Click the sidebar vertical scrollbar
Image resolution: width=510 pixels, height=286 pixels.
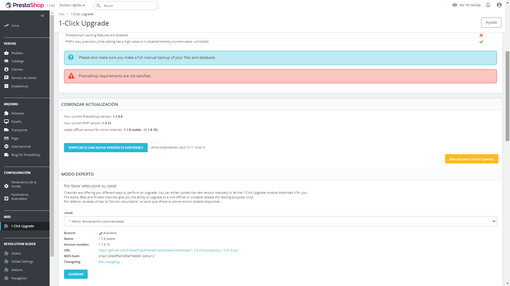point(52,136)
